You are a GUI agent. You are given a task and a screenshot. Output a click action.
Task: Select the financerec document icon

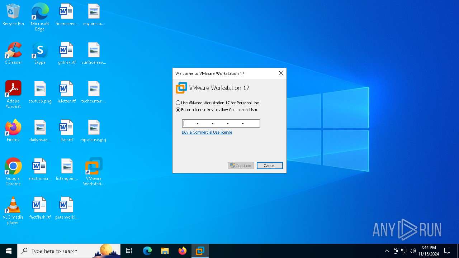(x=67, y=15)
